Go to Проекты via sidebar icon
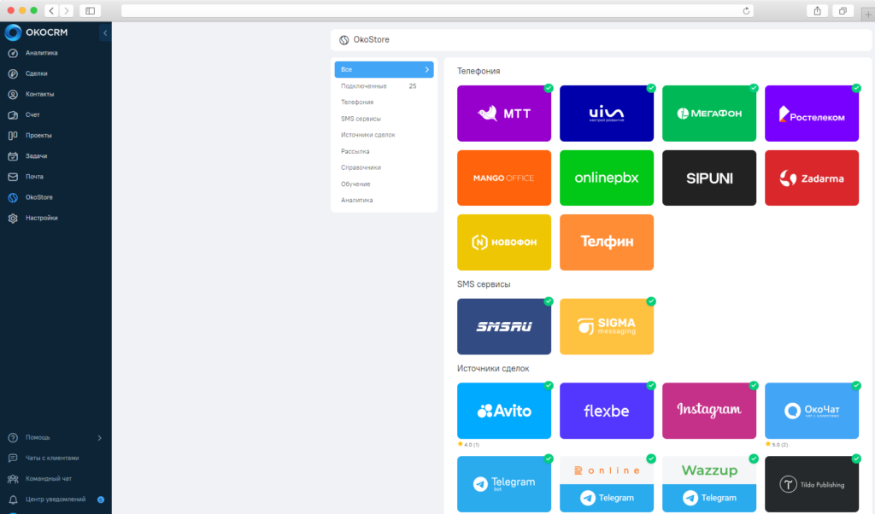Image resolution: width=875 pixels, height=514 pixels. tap(13, 136)
